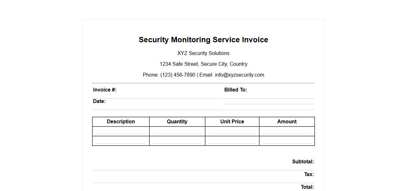
Task: Select the second Billed To line
Action: tap(269, 101)
